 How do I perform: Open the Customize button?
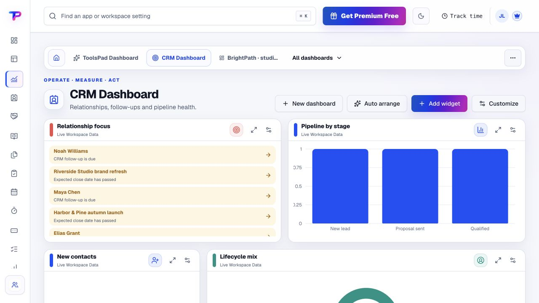[x=499, y=104]
